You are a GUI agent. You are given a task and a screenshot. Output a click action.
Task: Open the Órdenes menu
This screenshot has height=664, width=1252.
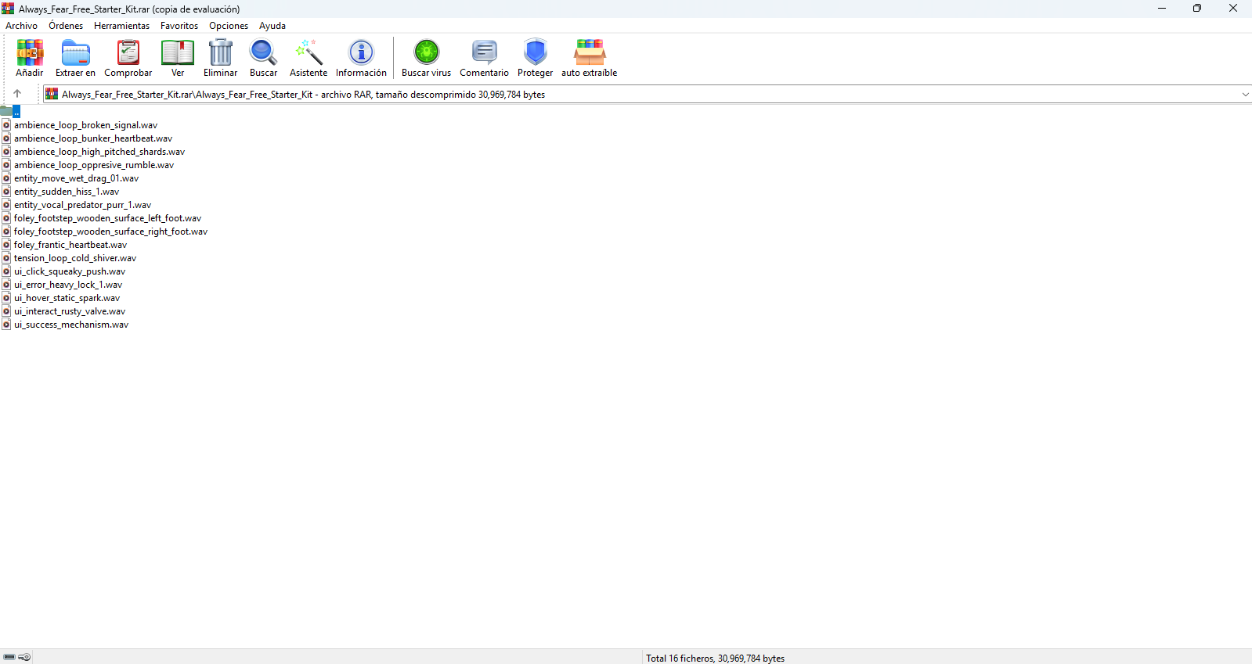click(66, 26)
